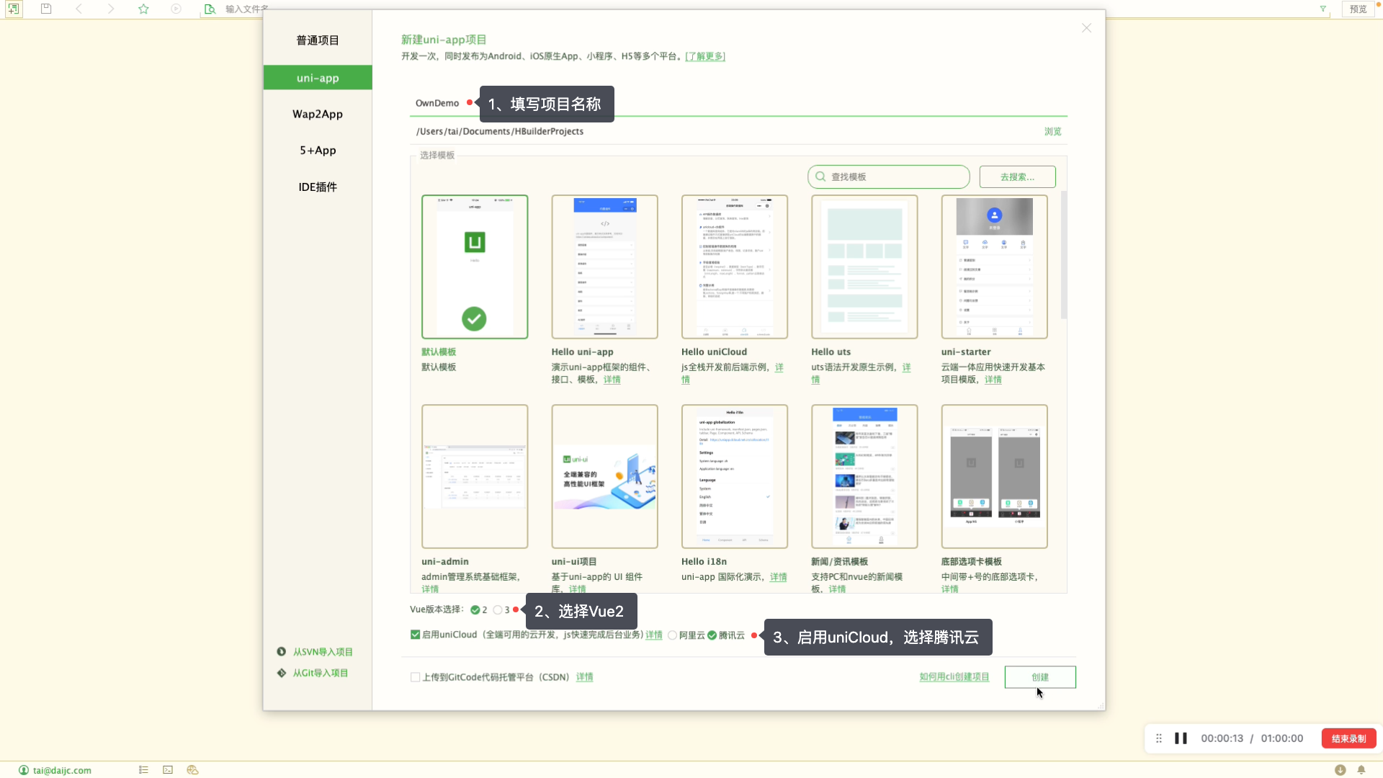Select the 默认模板 template thumbnail
This screenshot has width=1383, height=778.
pos(475,267)
